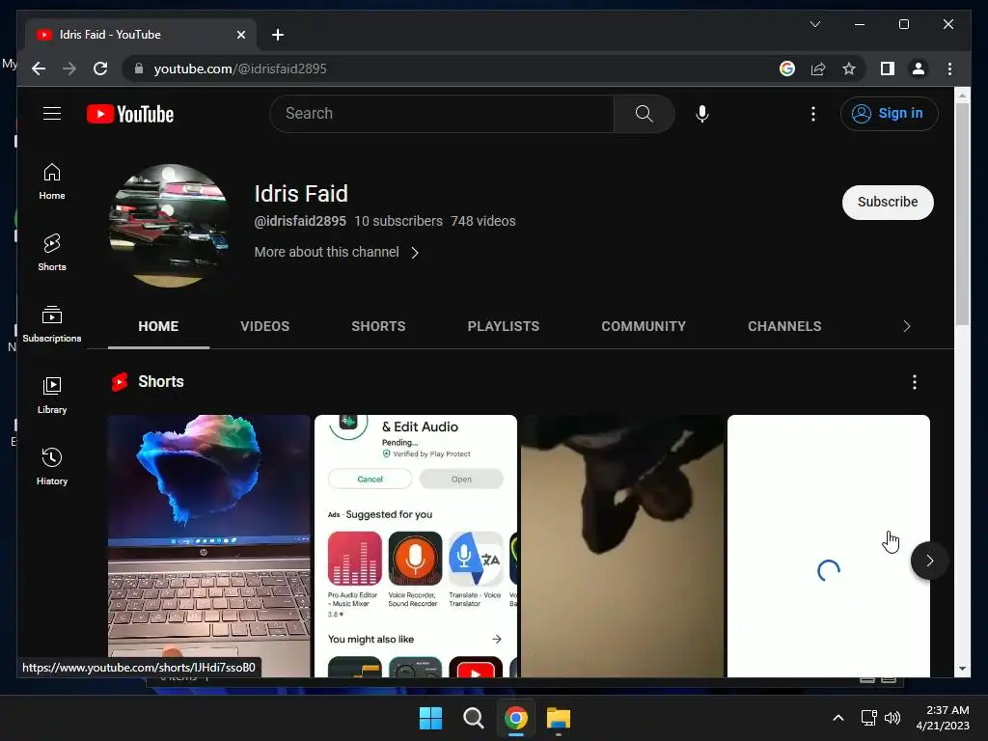Open volume control in system tray
Image resolution: width=988 pixels, height=741 pixels.
892,718
